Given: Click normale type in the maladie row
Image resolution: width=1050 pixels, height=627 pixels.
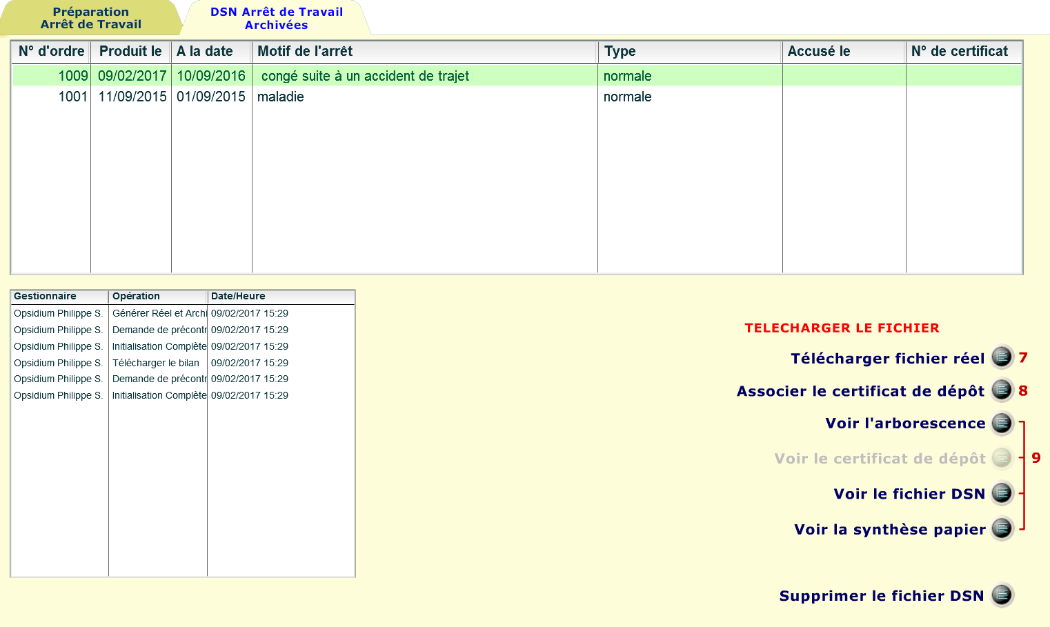Looking at the screenshot, I should 690,97.
